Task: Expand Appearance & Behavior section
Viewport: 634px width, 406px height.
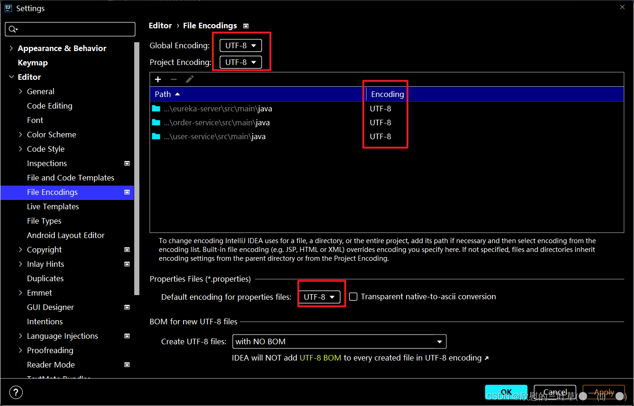Action: pyautogui.click(x=11, y=48)
